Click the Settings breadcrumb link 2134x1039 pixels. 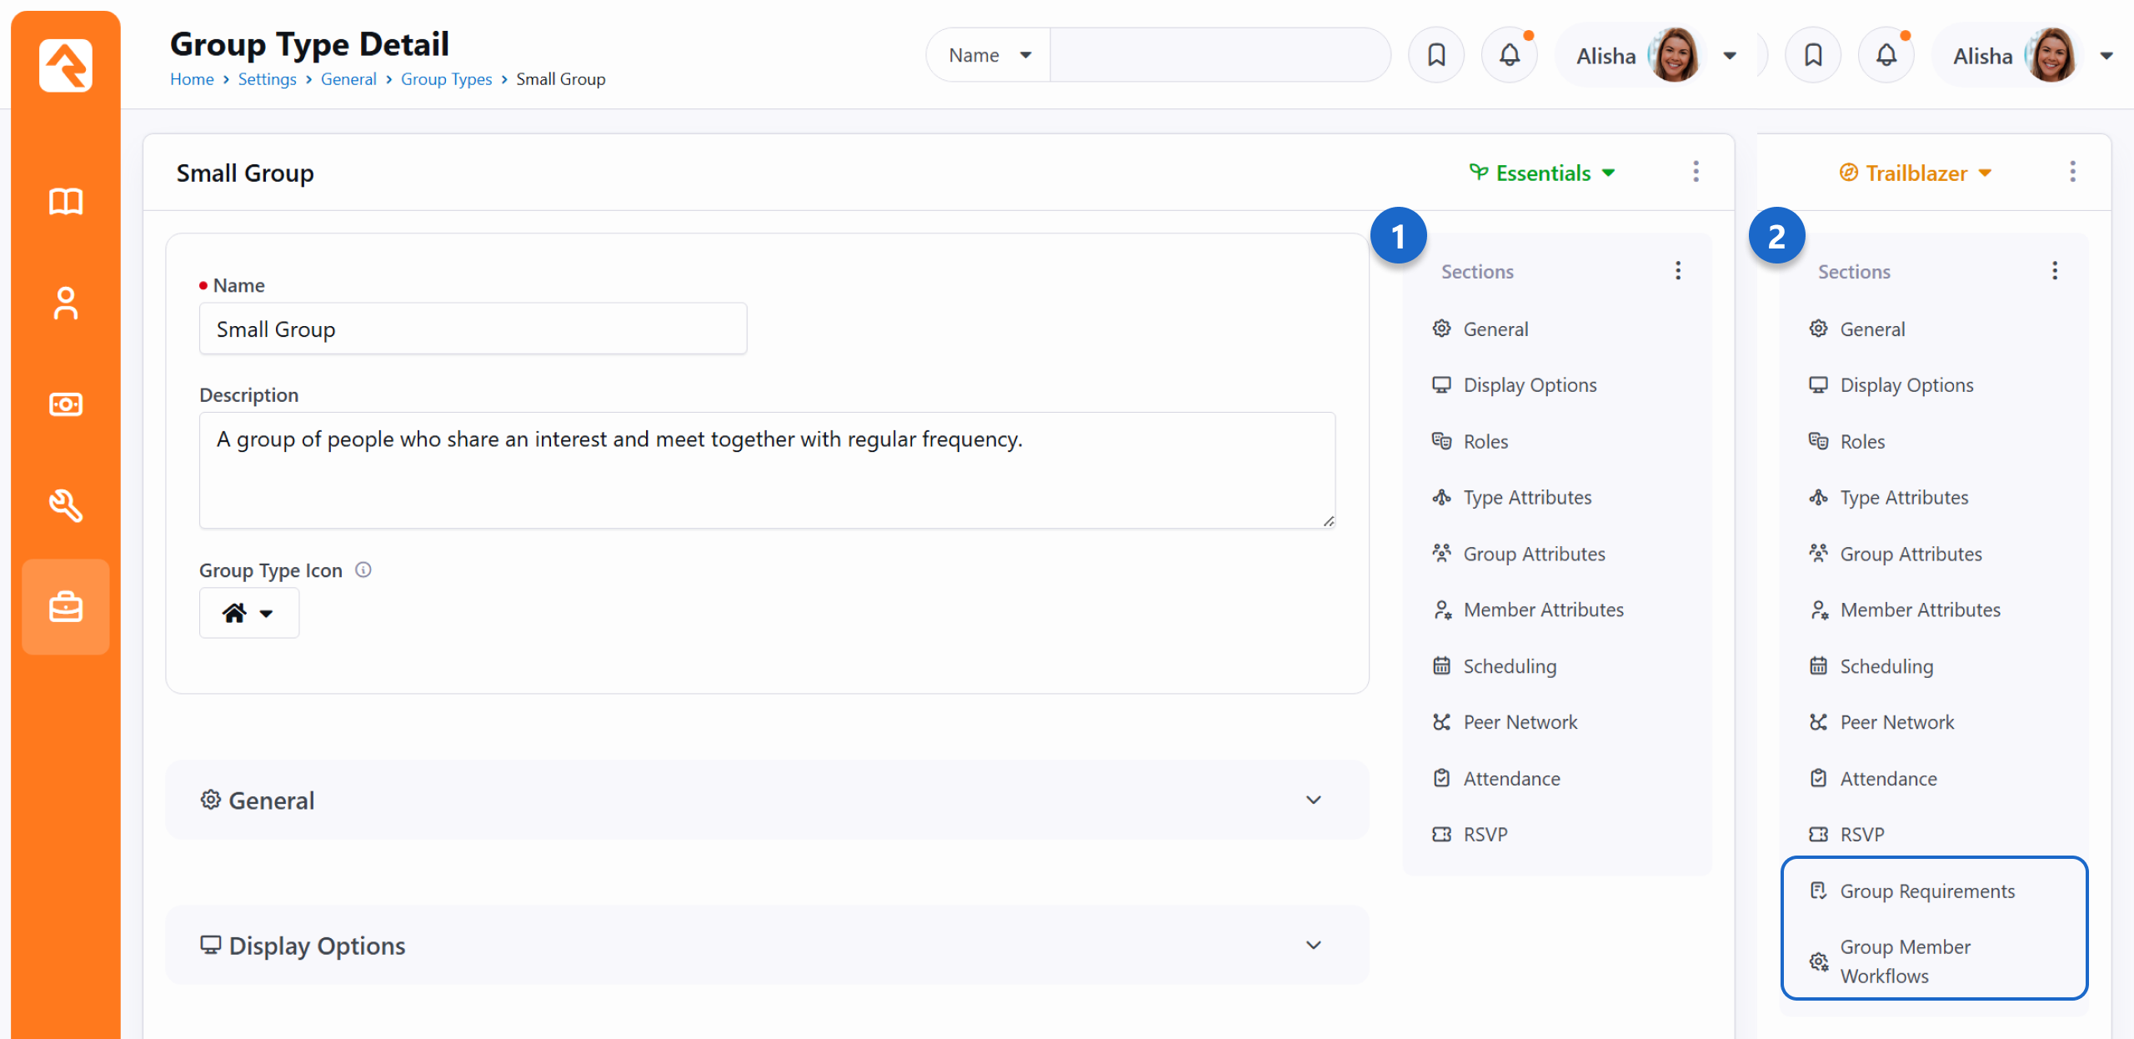pos(267,79)
